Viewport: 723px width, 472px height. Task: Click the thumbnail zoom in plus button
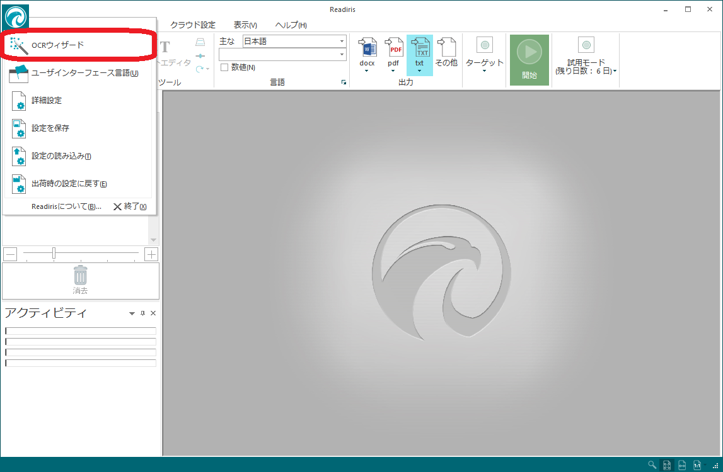point(151,254)
